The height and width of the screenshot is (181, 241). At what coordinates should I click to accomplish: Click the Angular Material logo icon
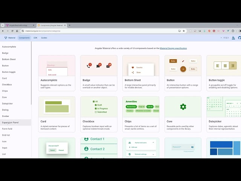click(x=6, y=38)
